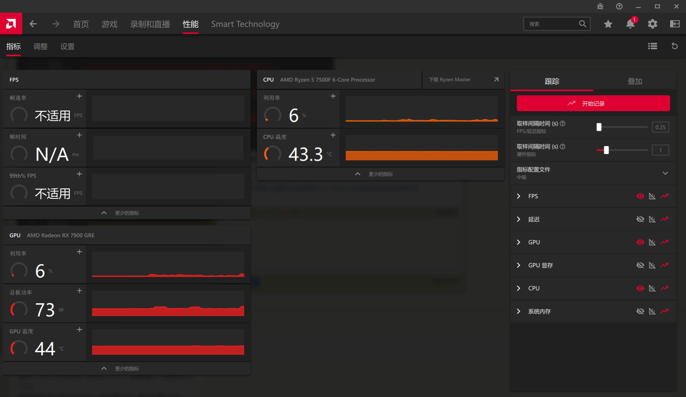Expand the GPU 显存 tracking row

[x=519, y=265]
